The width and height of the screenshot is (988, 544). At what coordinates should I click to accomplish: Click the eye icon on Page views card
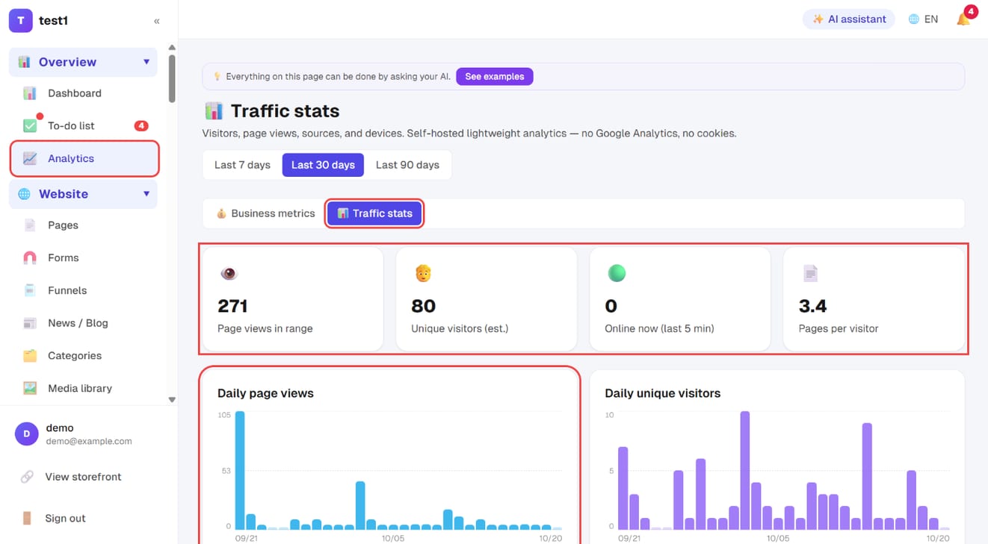[229, 274]
